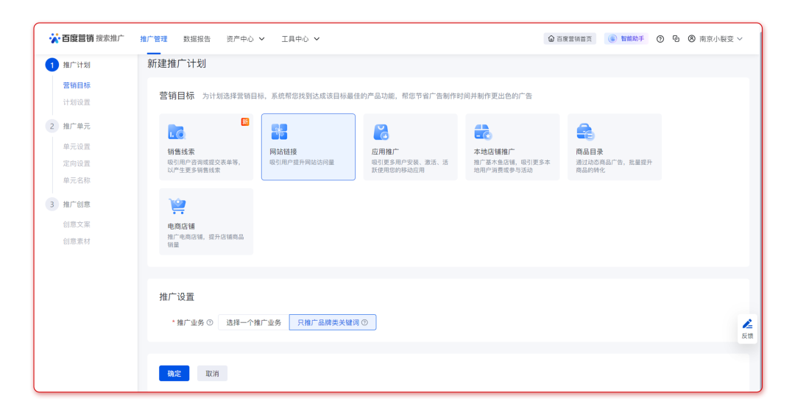The image size is (795, 415).
Task: Go to 百度营销首页 home page
Action: tap(570, 39)
